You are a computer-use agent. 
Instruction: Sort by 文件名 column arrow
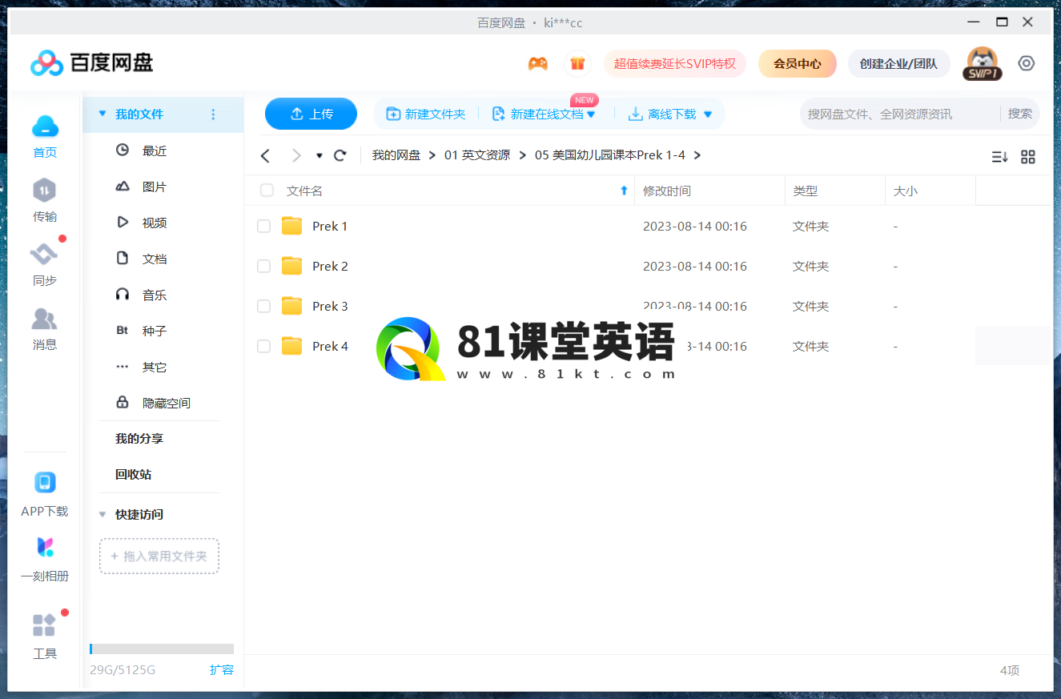[625, 191]
